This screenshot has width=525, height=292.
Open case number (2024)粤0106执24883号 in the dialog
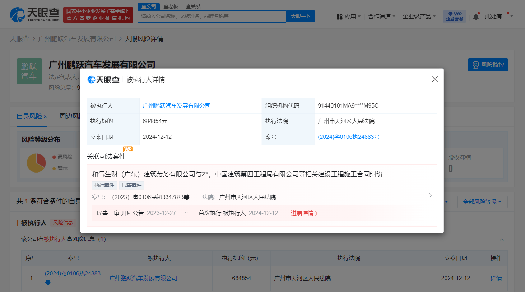click(x=349, y=137)
